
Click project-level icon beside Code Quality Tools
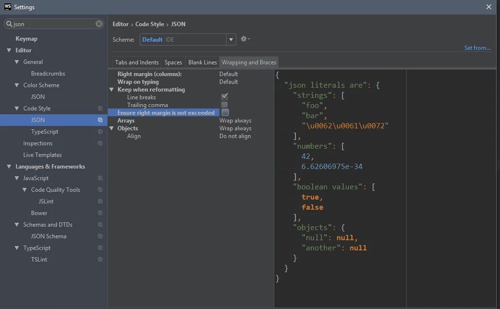click(x=100, y=190)
